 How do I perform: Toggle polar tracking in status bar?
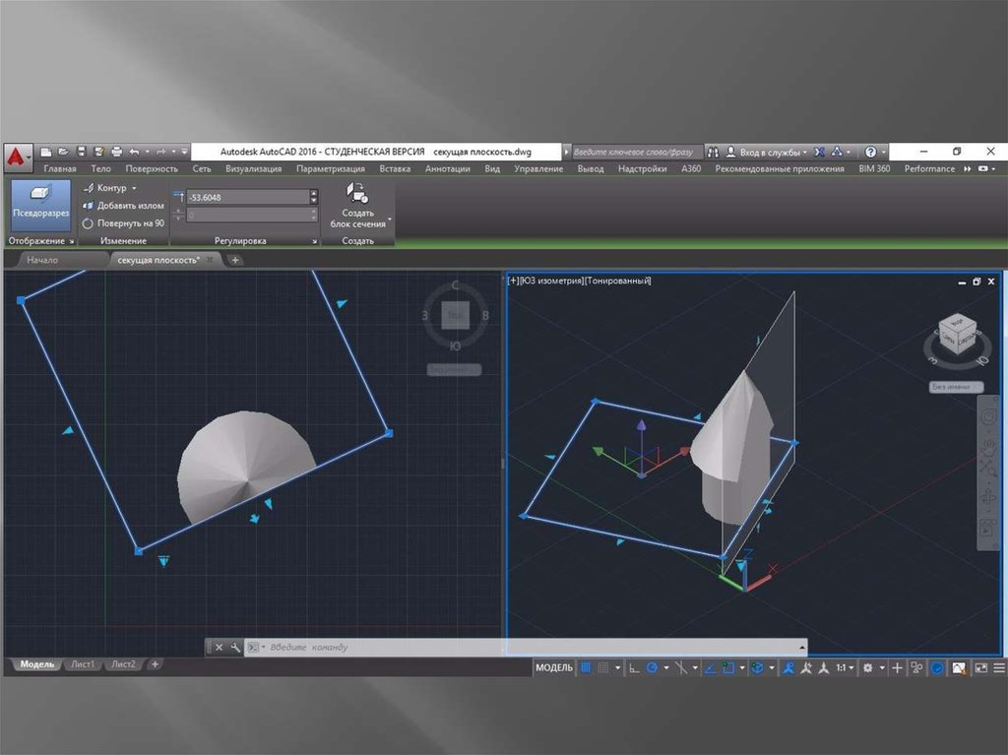652,667
